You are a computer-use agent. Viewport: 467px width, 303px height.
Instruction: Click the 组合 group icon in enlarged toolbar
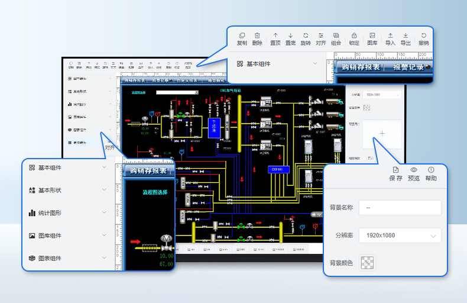(336, 36)
